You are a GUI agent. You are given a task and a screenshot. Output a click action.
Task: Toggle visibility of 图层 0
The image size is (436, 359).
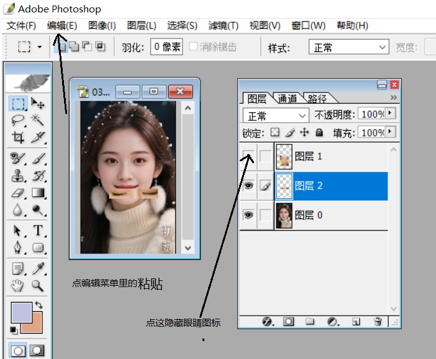[248, 215]
